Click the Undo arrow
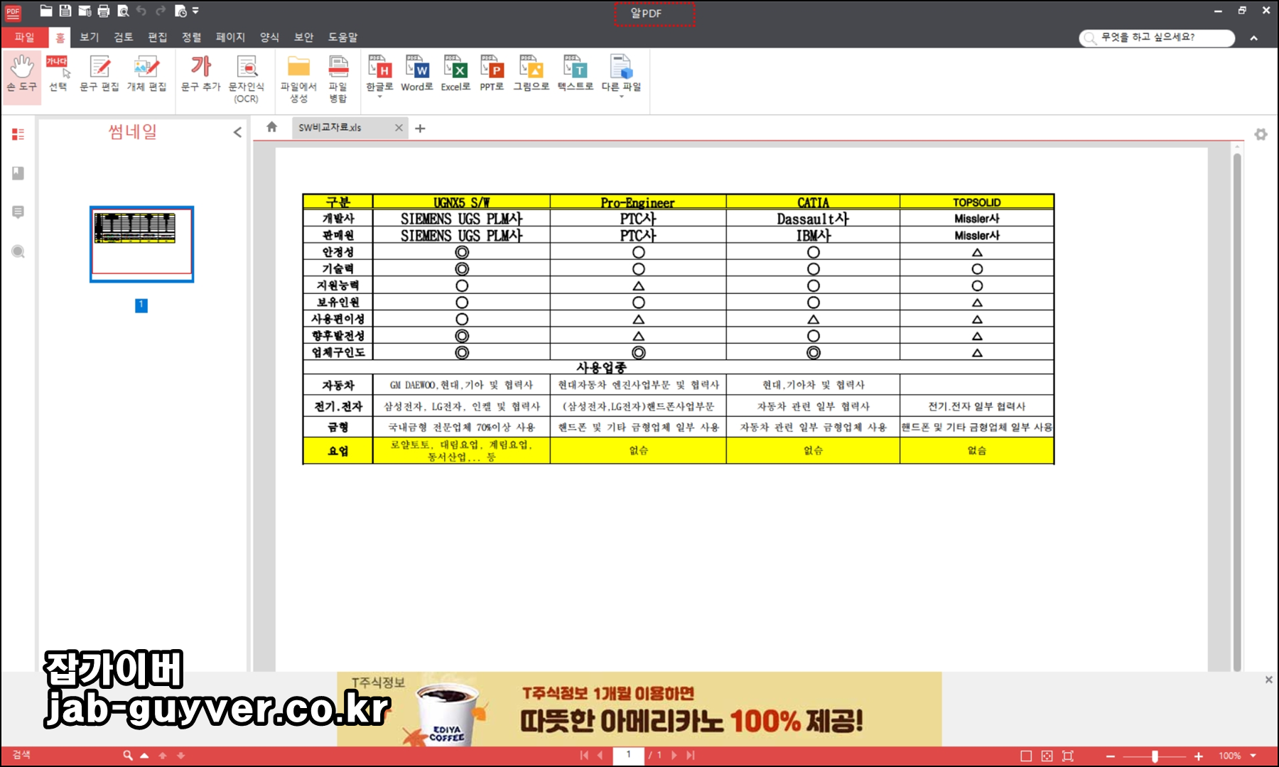 (x=141, y=11)
